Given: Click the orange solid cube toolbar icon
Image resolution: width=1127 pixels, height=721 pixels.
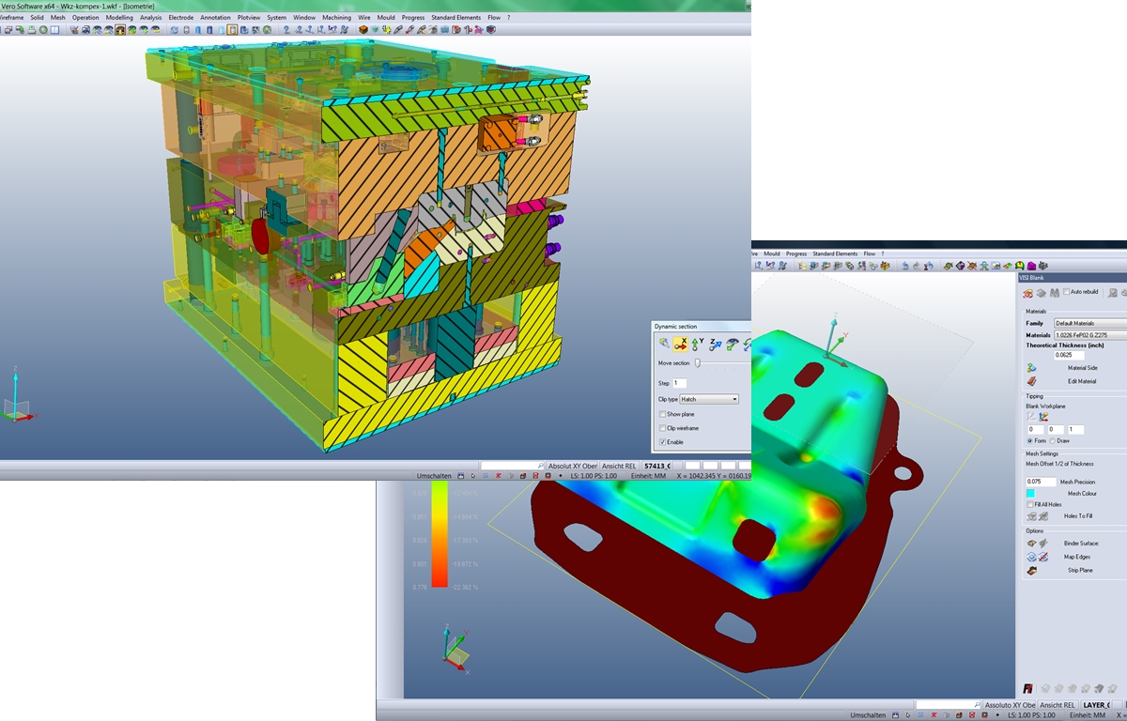Looking at the screenshot, I should tap(363, 29).
